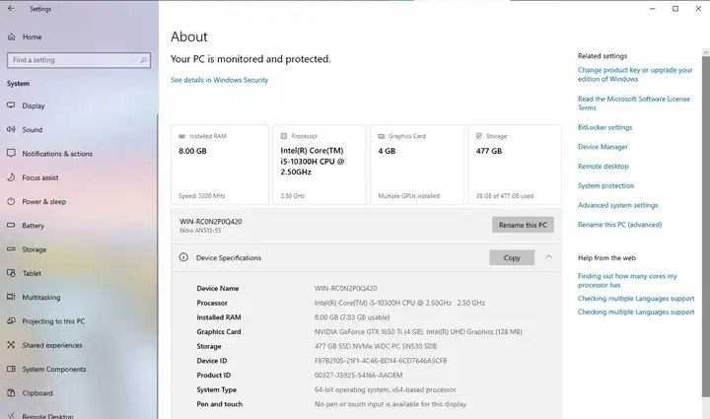Select the Tablet icon in sidebar
The height and width of the screenshot is (419, 710).
[11, 273]
